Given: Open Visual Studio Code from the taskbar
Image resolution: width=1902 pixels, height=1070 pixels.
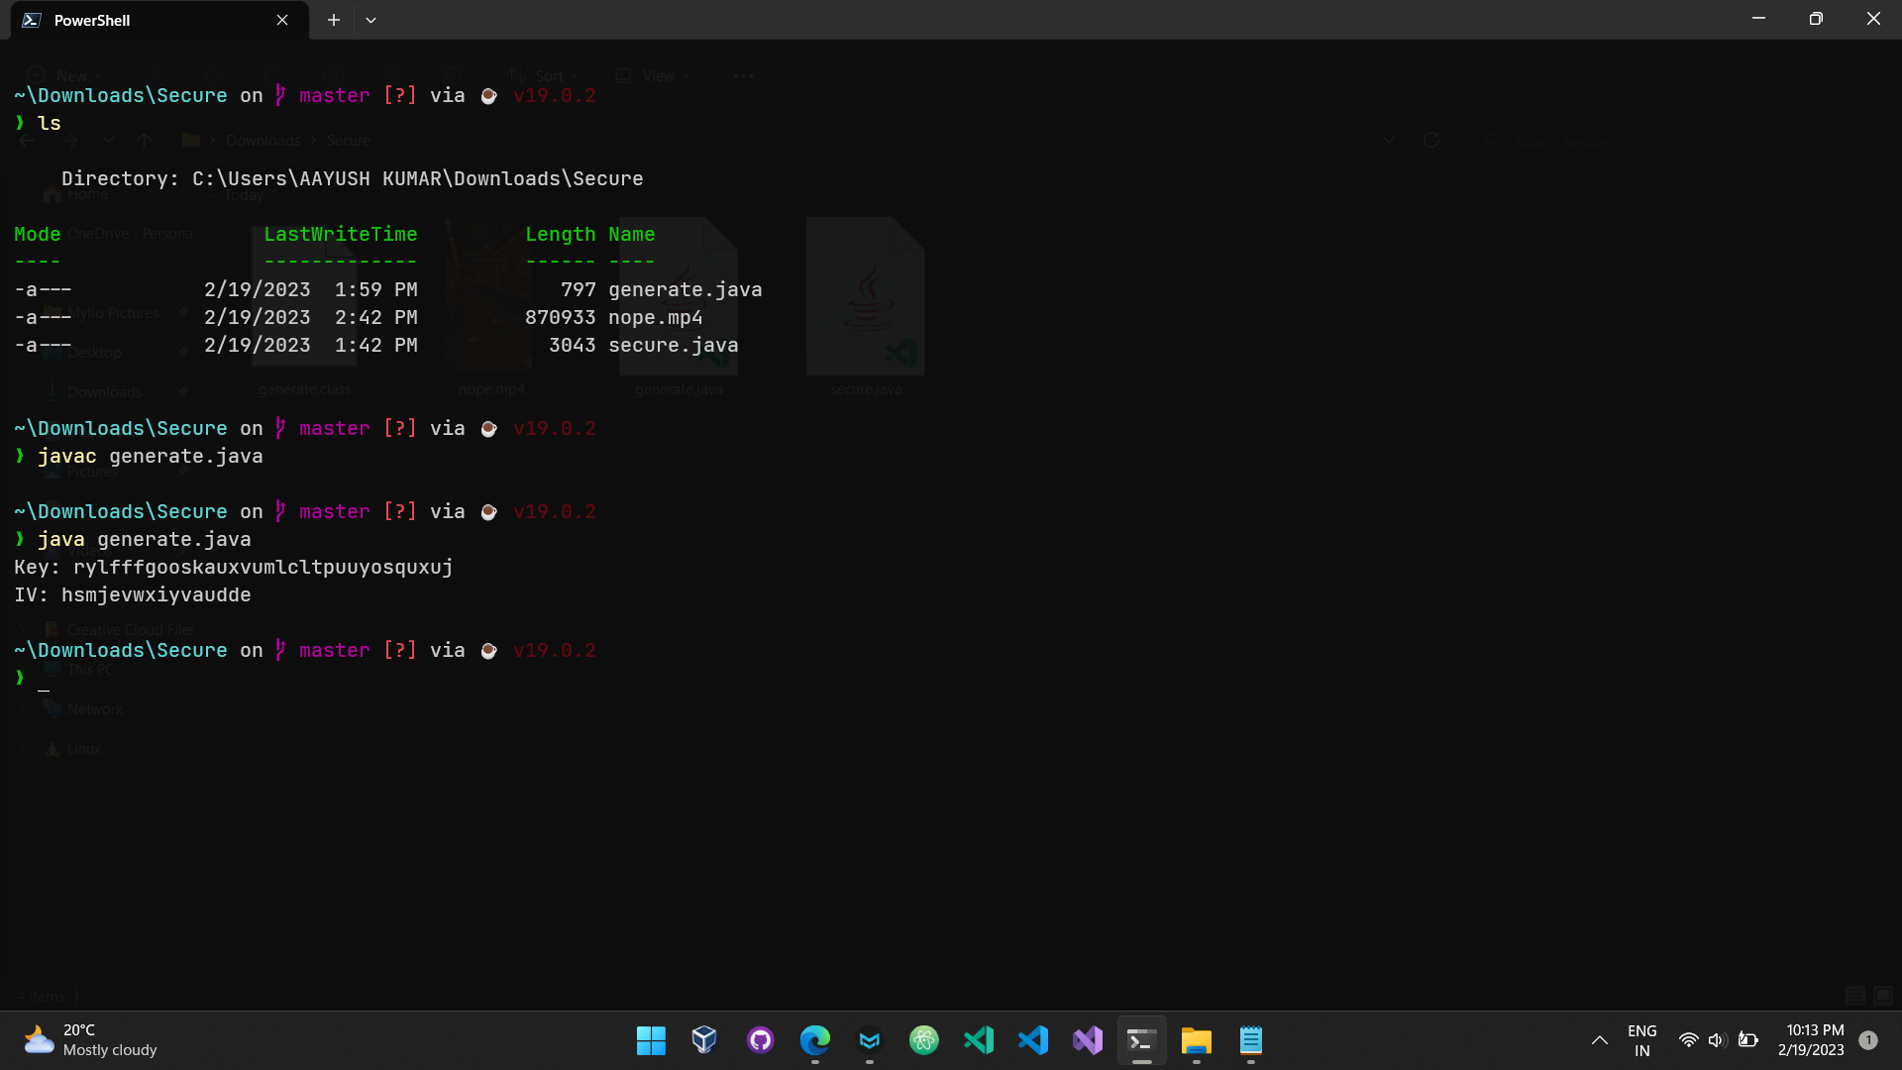Looking at the screenshot, I should point(1033,1040).
